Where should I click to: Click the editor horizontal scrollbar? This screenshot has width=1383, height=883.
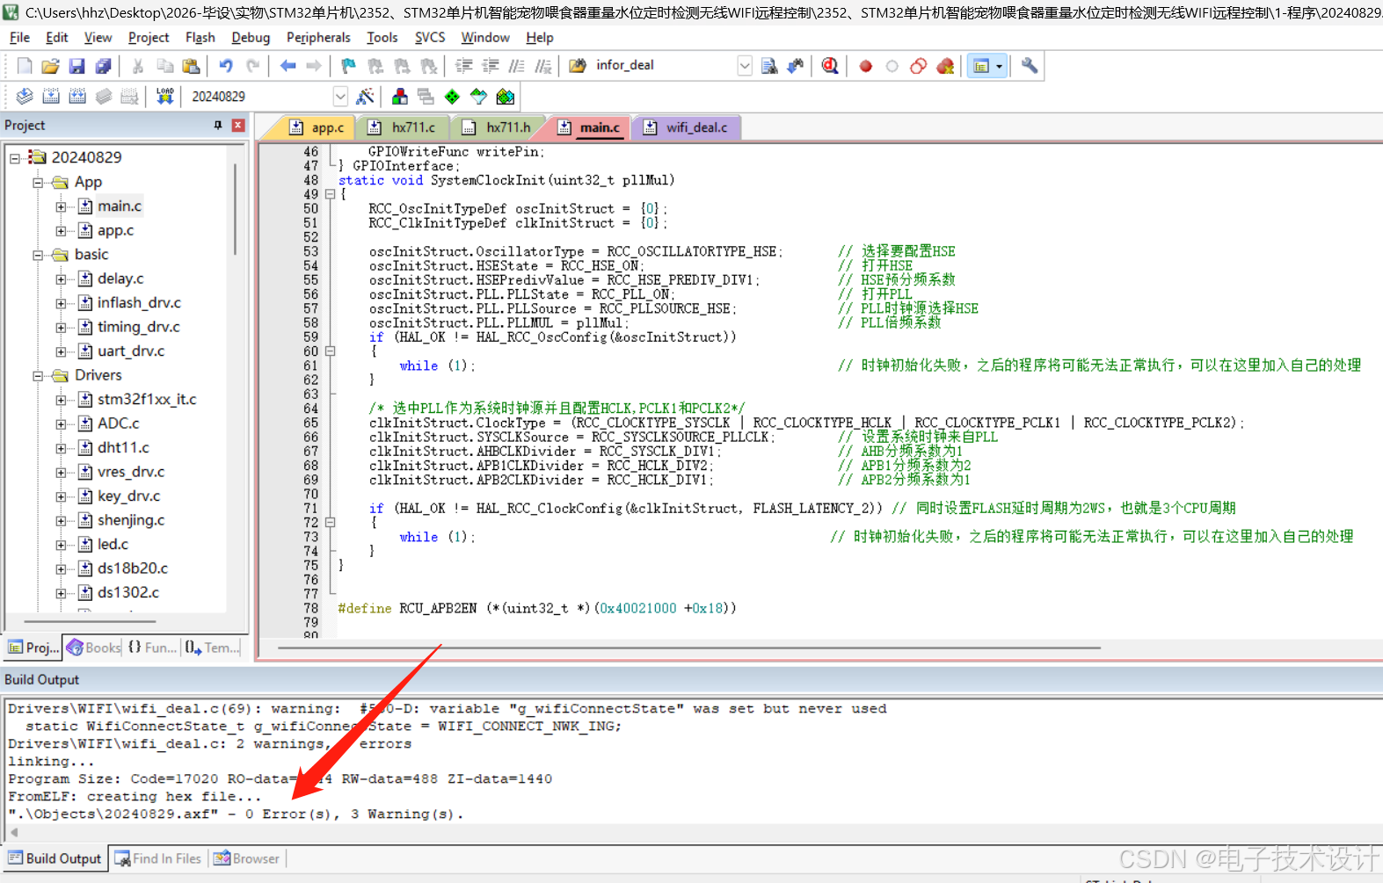689,648
